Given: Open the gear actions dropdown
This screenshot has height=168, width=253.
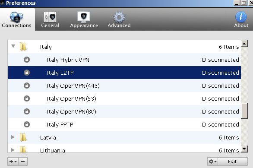Looking at the screenshot, I should 212,162.
